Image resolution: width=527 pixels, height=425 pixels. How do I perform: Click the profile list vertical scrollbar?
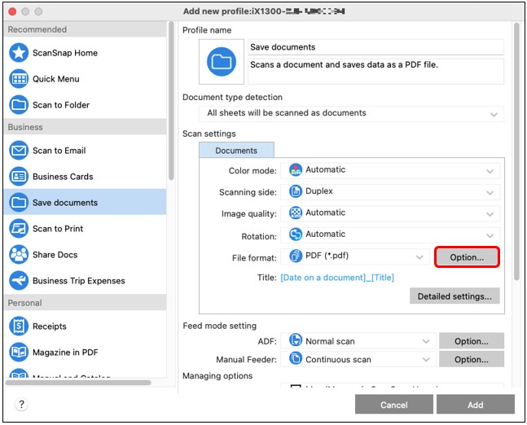pyautogui.click(x=171, y=101)
